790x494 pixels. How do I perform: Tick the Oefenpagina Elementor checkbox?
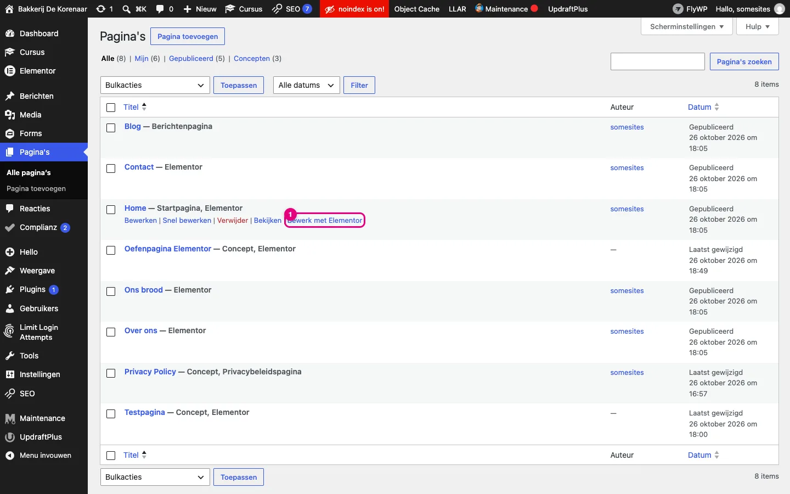(111, 250)
